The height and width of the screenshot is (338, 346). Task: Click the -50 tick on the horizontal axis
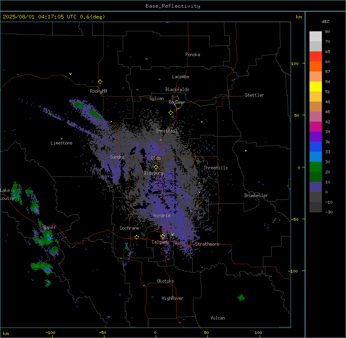coord(102,332)
